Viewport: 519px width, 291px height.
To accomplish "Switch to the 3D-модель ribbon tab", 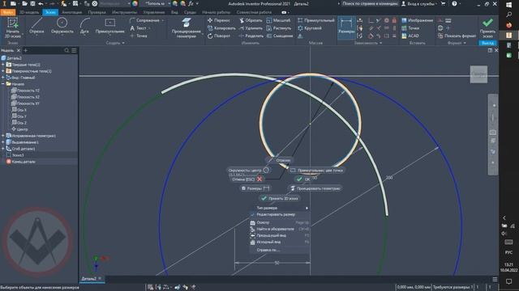I will coord(29,12).
